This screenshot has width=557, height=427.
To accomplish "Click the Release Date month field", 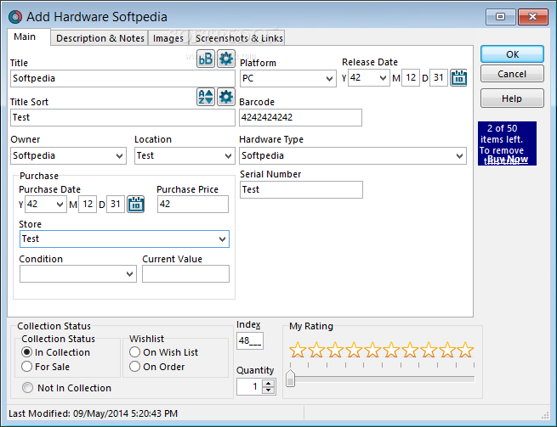I will point(411,77).
